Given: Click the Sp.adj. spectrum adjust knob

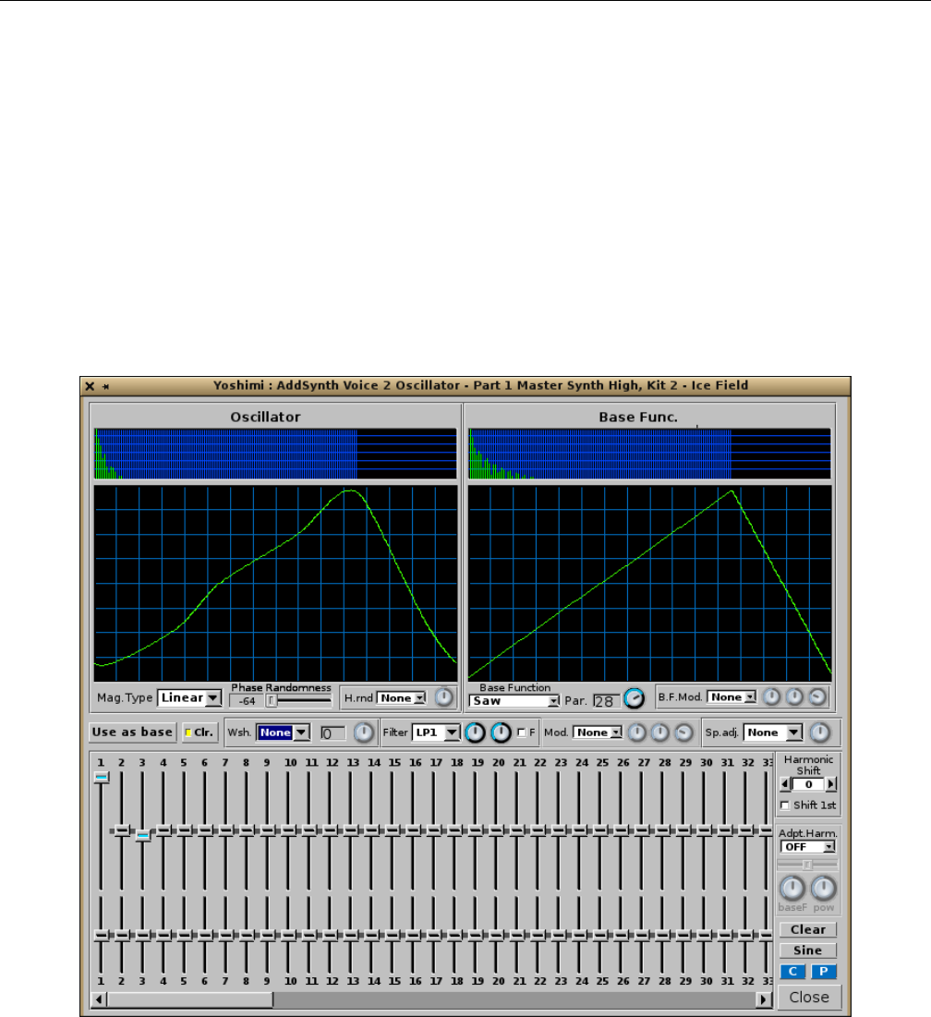Looking at the screenshot, I should [819, 732].
